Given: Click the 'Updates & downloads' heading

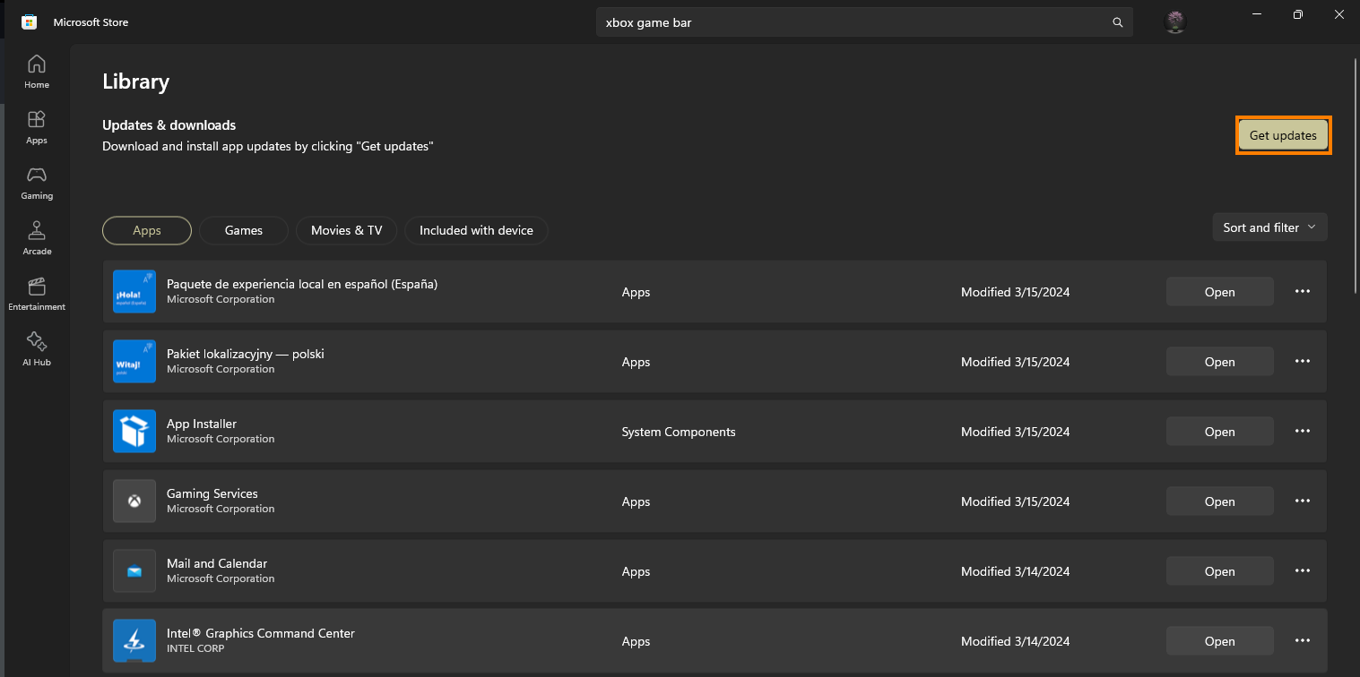Looking at the screenshot, I should coord(169,125).
